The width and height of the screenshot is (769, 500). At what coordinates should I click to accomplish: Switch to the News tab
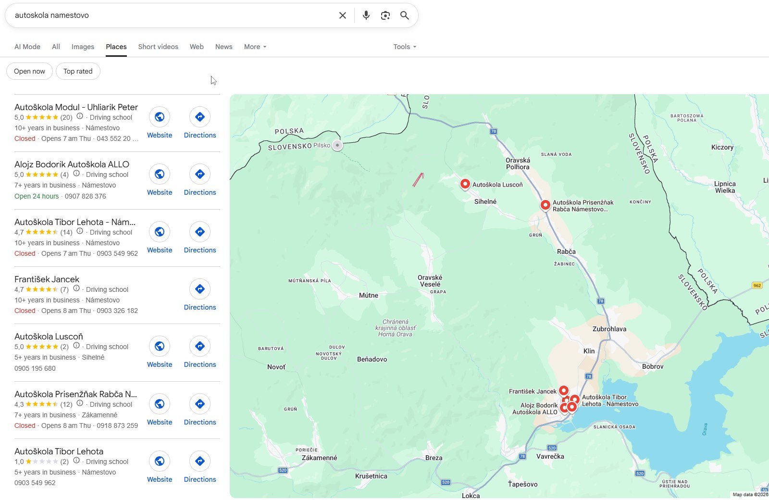coord(223,47)
